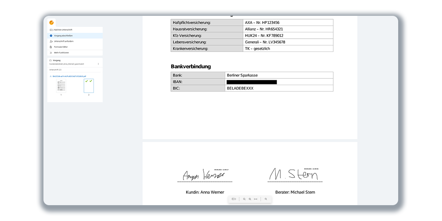Viewport: 442px width, 221px height.
Task: Open Formular-Editor via its clipboard icon
Action: tap(51, 47)
